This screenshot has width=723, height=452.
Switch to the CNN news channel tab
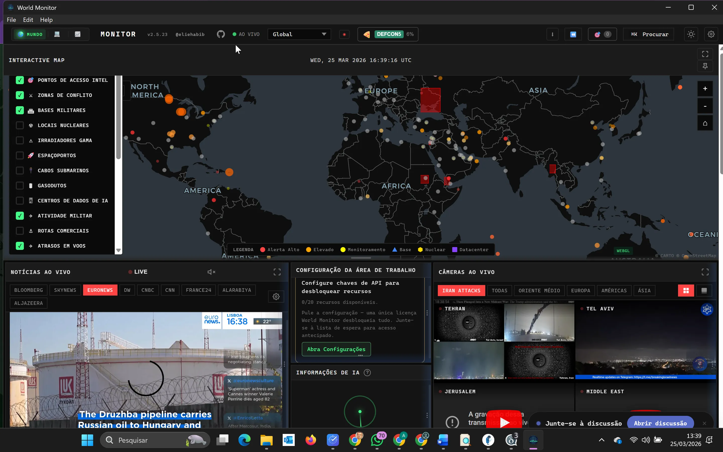pyautogui.click(x=170, y=290)
